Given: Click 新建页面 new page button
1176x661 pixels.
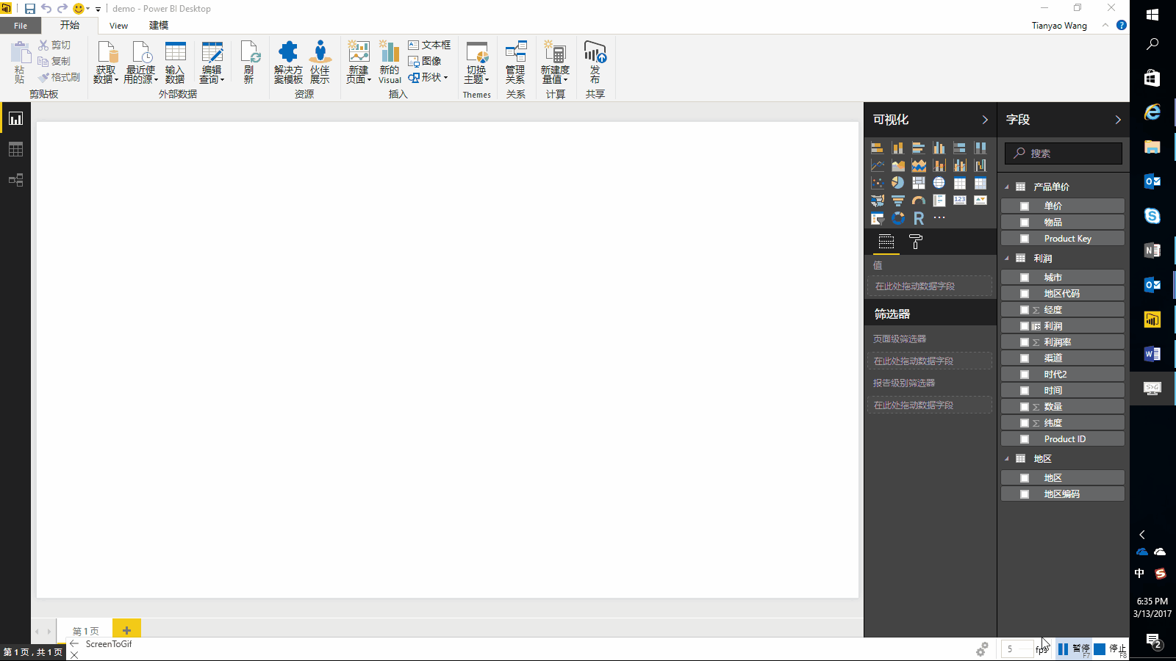Looking at the screenshot, I should click(x=359, y=62).
